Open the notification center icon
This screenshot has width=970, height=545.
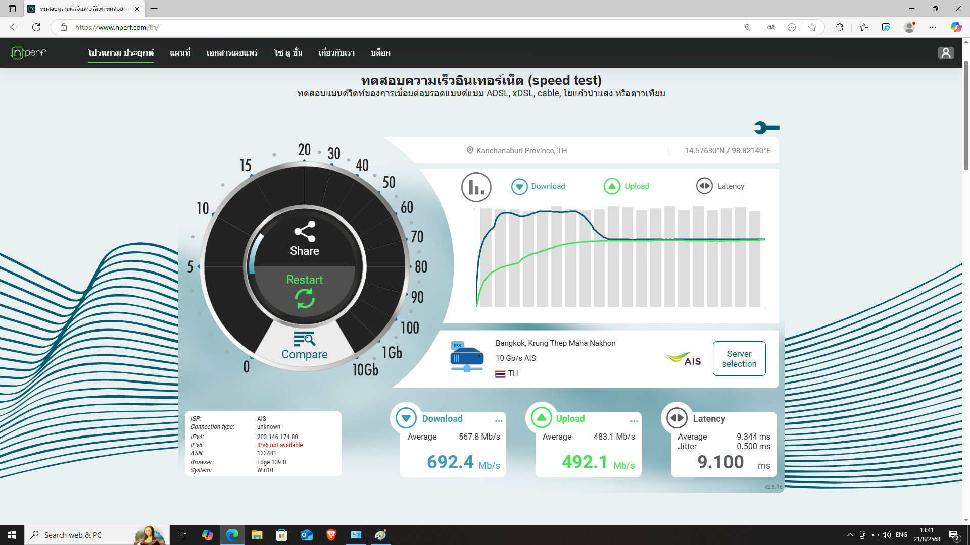point(954,535)
